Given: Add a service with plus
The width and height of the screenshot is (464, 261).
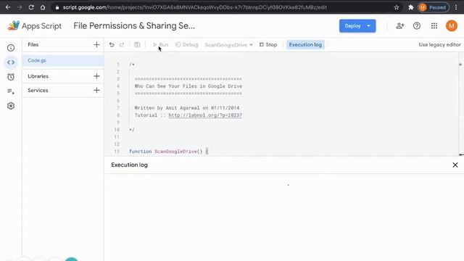Looking at the screenshot, I should point(96,90).
